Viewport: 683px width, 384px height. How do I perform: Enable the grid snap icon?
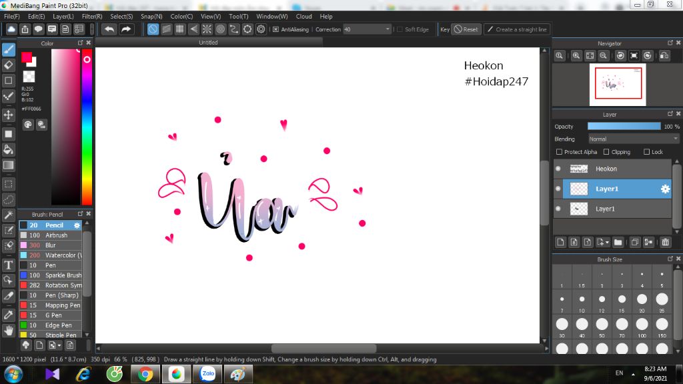[180, 29]
